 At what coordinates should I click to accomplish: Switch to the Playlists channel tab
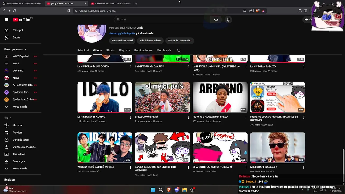(124, 50)
